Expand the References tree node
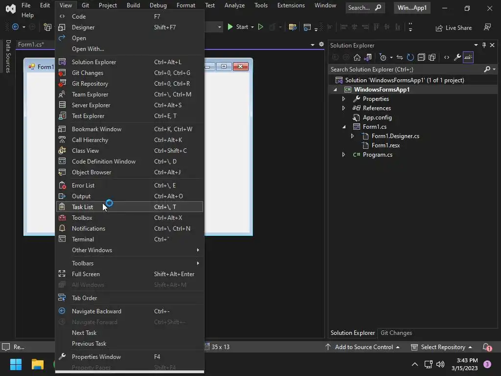This screenshot has width=501, height=376. [343, 108]
